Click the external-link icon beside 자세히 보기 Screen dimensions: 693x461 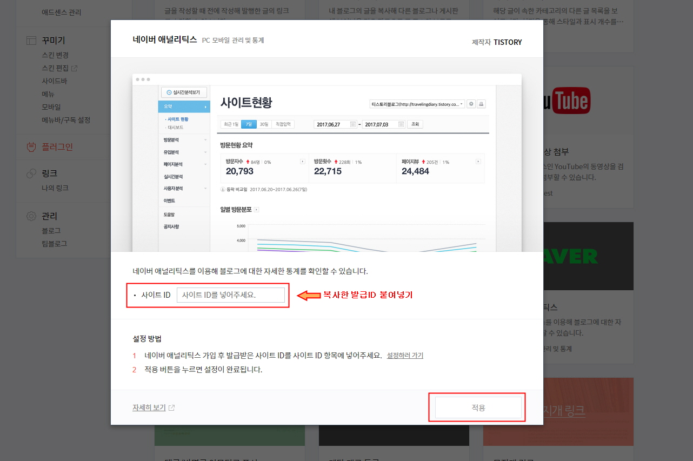pyautogui.click(x=170, y=407)
